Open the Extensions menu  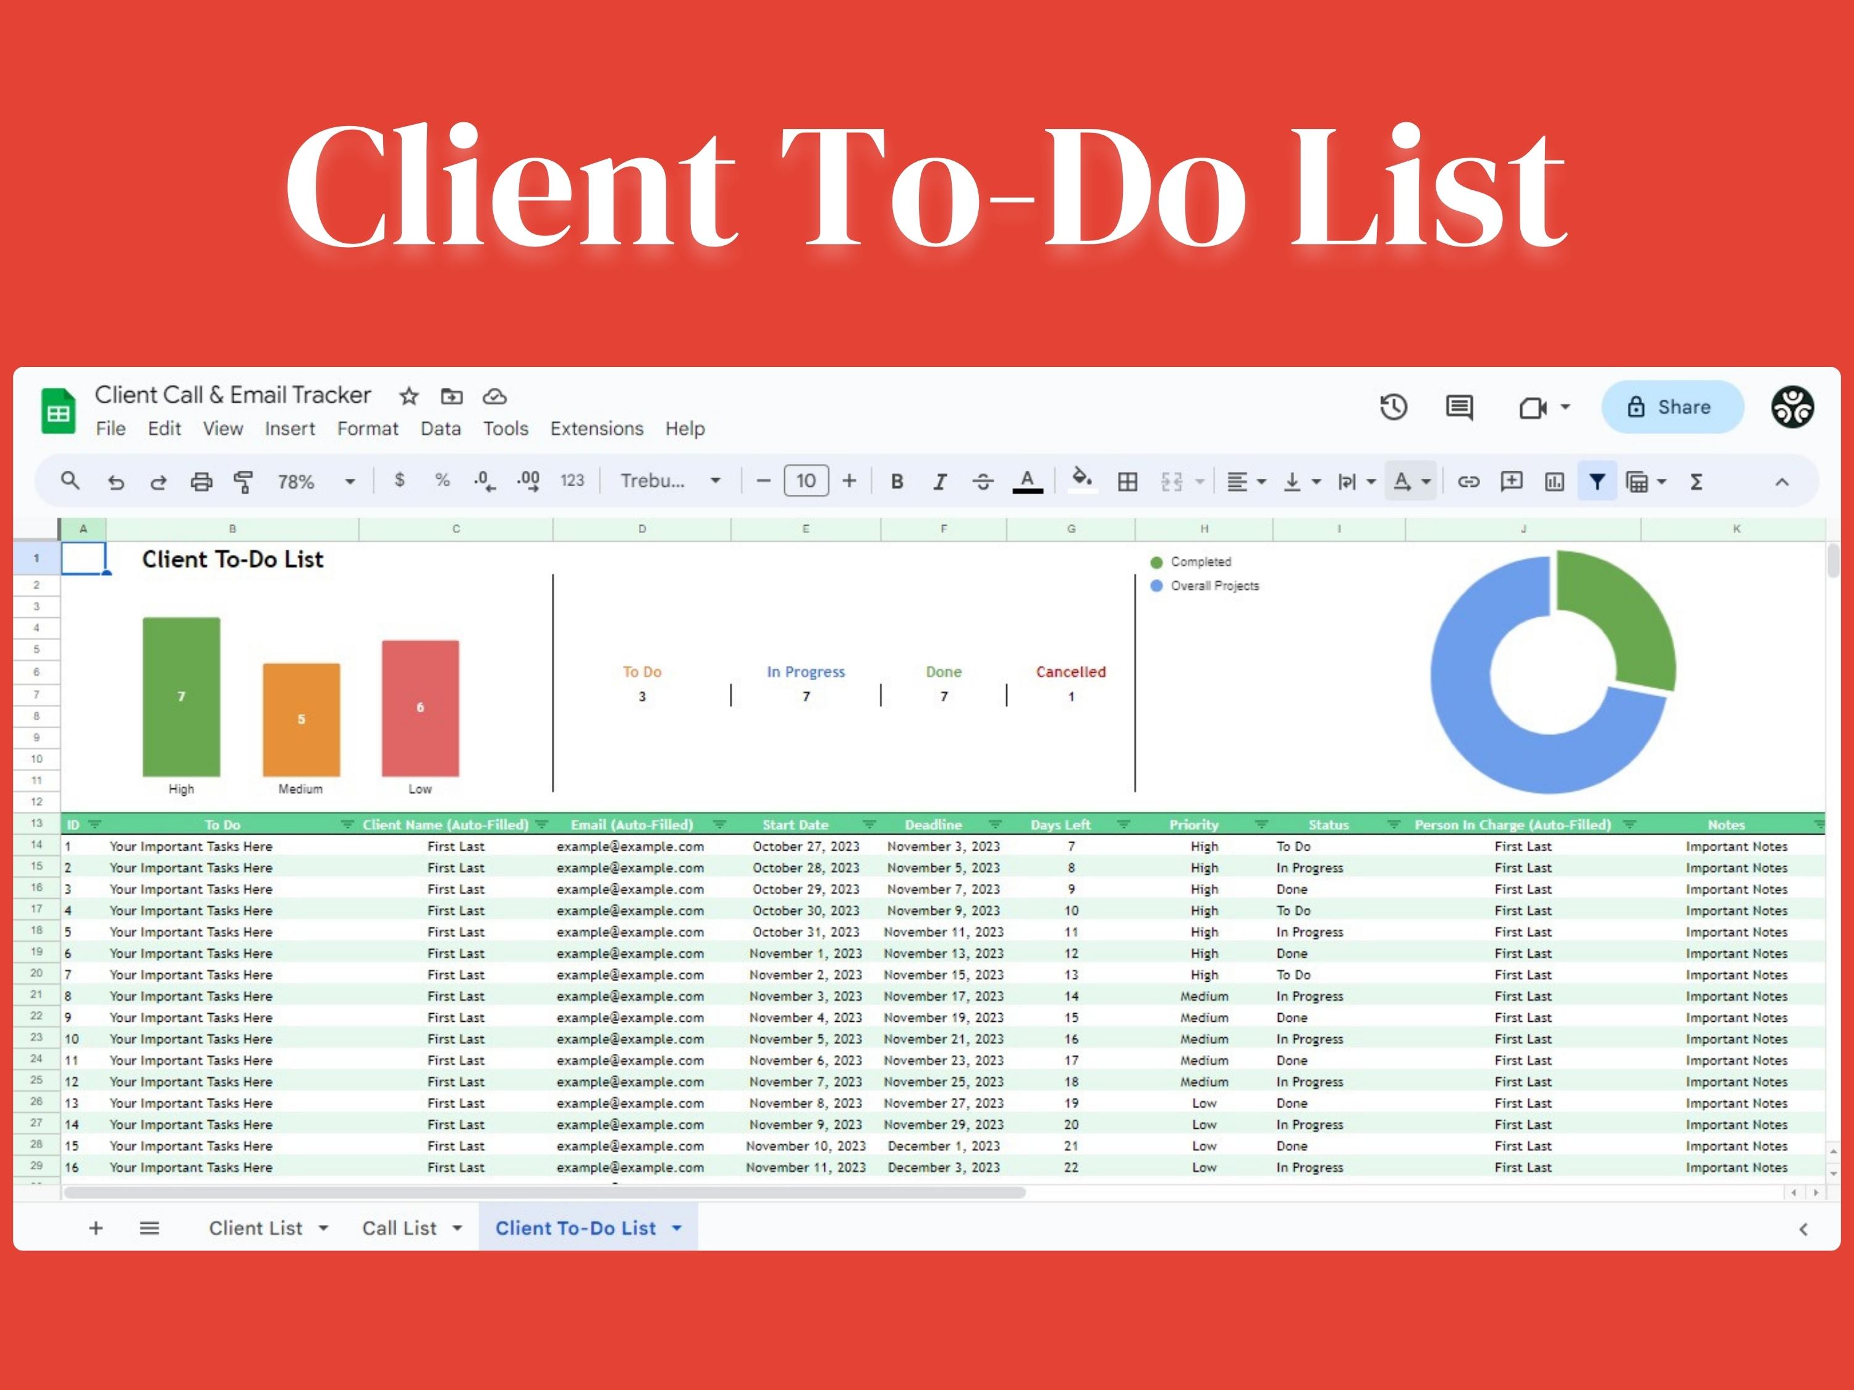click(x=596, y=429)
